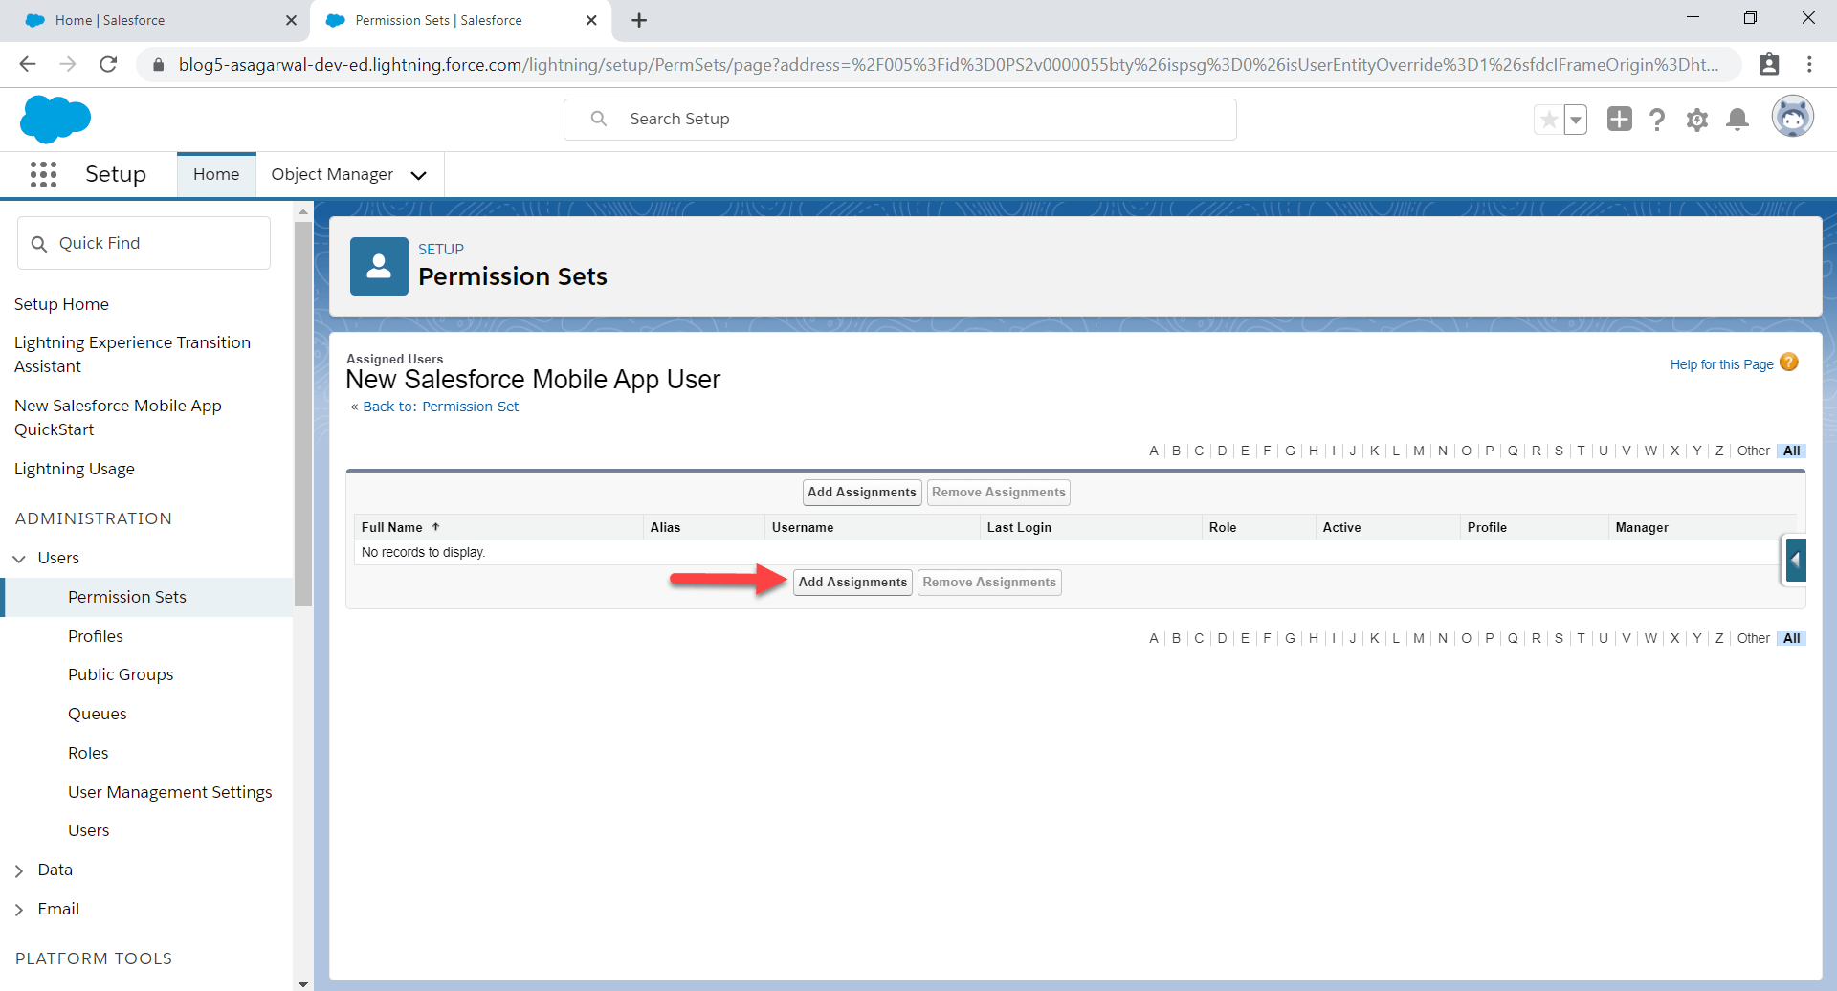This screenshot has height=991, width=1837.
Task: Open Lightning Experience Transition Assistant
Action: click(132, 354)
